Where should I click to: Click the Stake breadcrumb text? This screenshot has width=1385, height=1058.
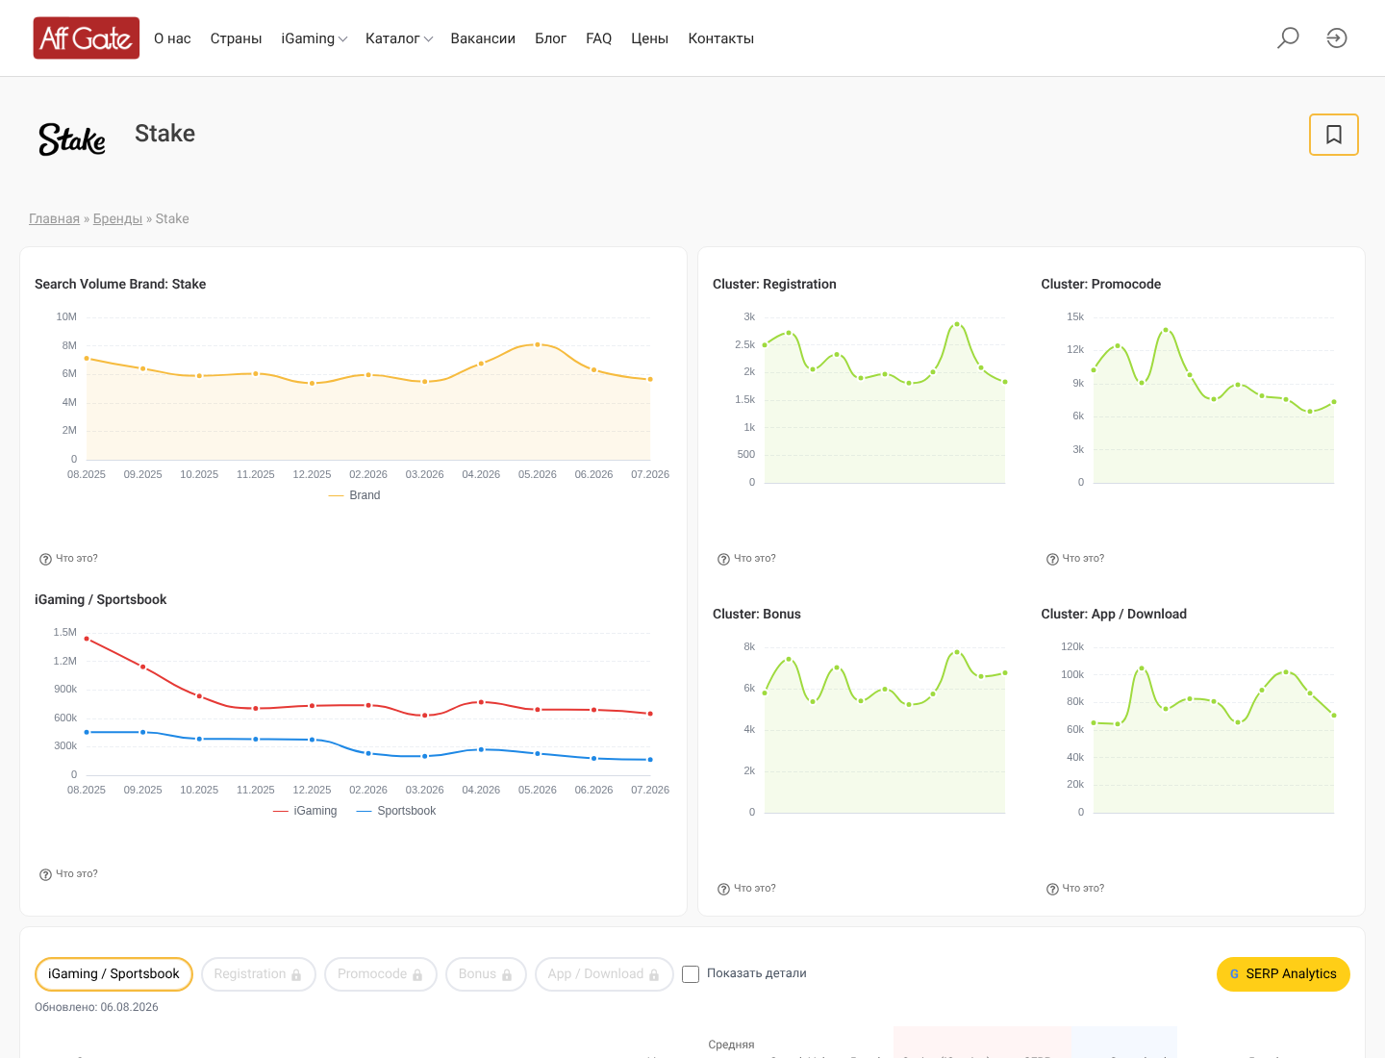point(172,219)
